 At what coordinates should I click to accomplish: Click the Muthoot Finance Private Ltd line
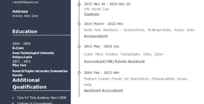136,82
